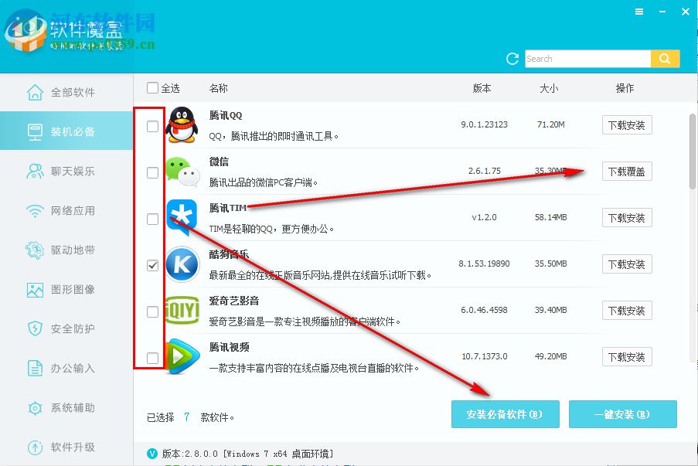Uncheck the 酷狗音乐 checkbox
698x466 pixels.
152,264
